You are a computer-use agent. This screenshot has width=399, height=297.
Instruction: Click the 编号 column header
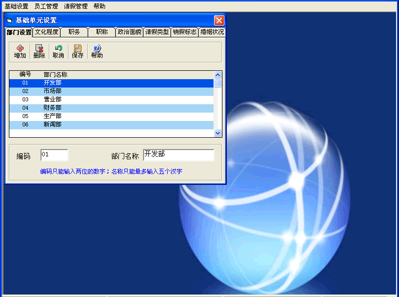(x=25, y=75)
